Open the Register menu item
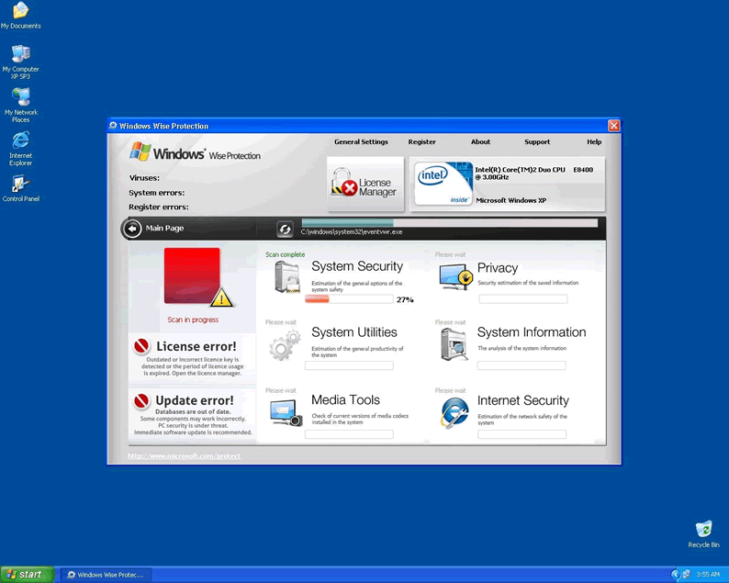Screen dimensions: 729x583 (x=421, y=142)
